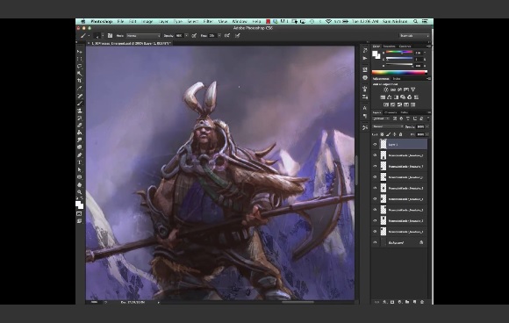509x323 pixels.
Task: Add a Color Balance adjustment
Action: coord(390,97)
